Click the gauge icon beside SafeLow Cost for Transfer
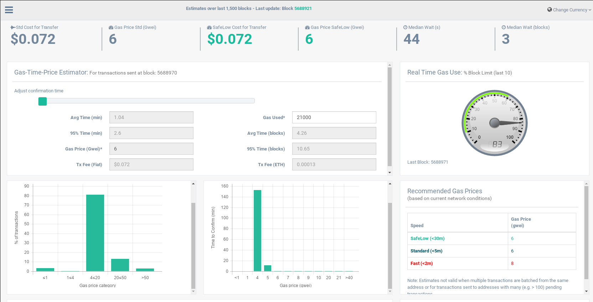 [210, 27]
